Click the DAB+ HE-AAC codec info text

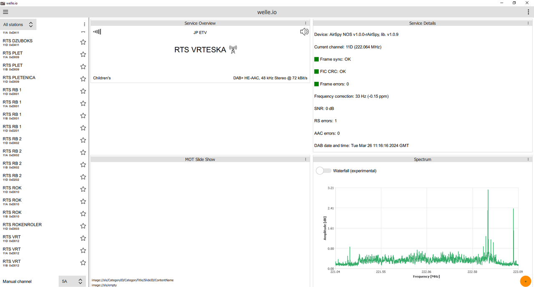coord(270,78)
